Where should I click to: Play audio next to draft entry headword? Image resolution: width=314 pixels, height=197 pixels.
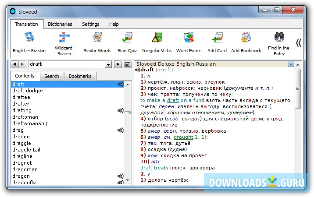[137, 70]
